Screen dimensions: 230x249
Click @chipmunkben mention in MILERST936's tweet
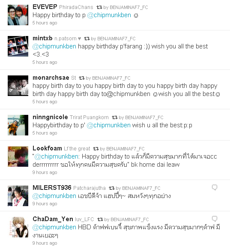tap(54, 196)
